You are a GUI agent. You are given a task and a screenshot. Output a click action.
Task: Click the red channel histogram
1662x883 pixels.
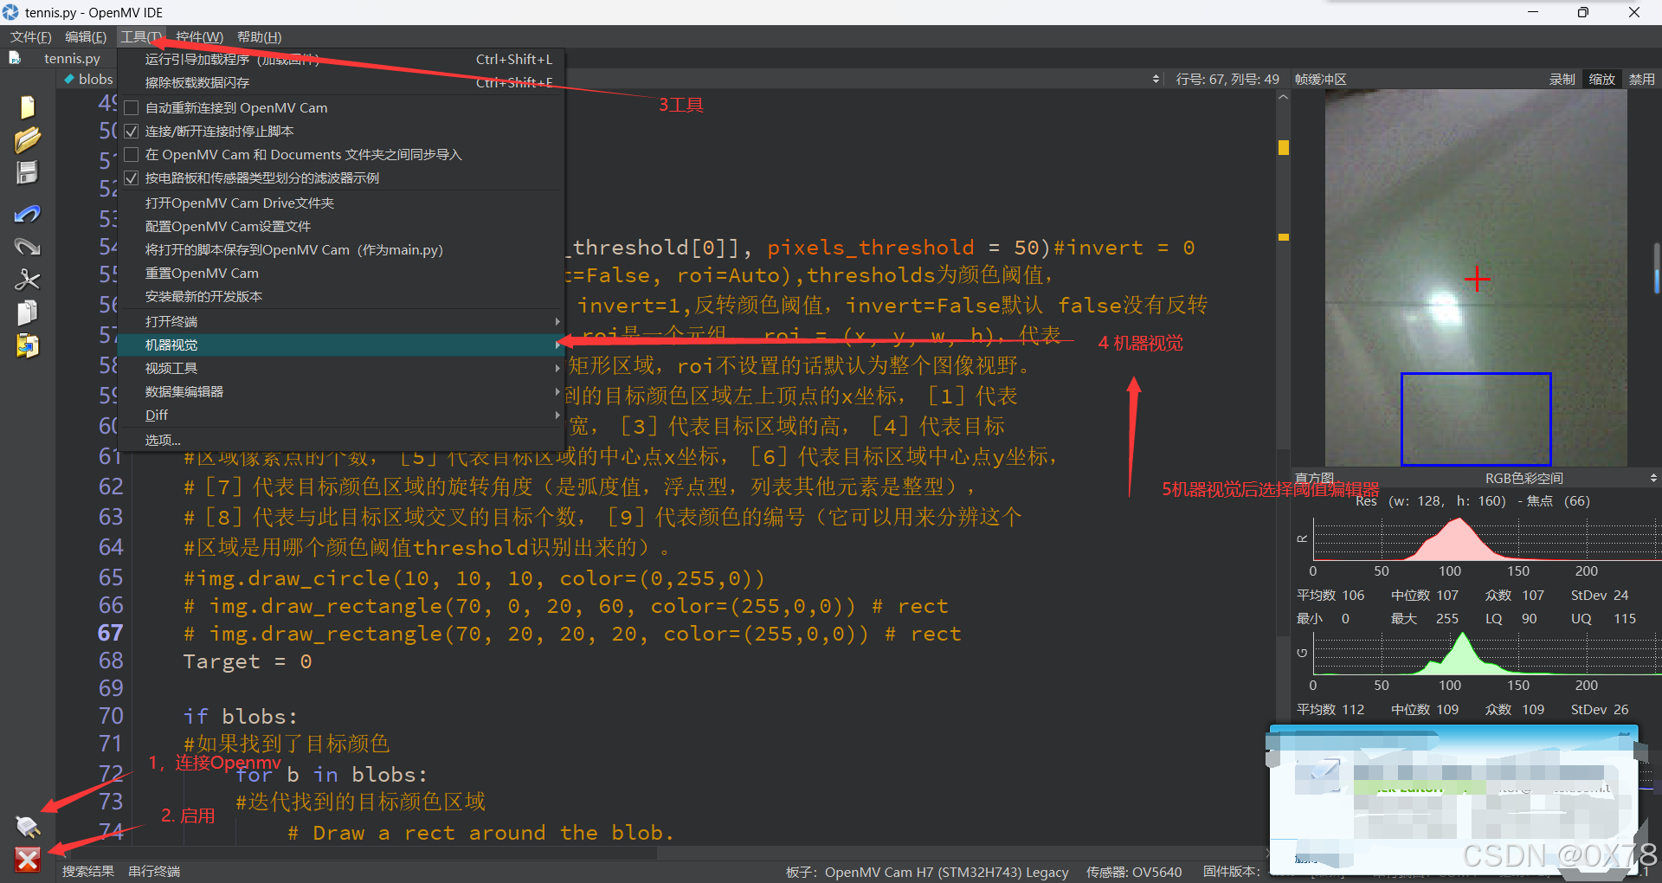pos(1486,538)
